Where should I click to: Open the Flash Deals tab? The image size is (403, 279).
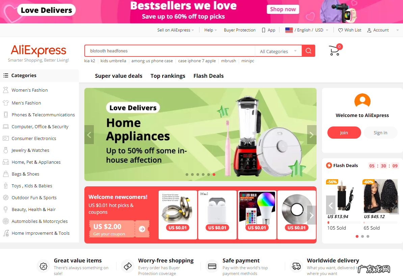tap(209, 76)
